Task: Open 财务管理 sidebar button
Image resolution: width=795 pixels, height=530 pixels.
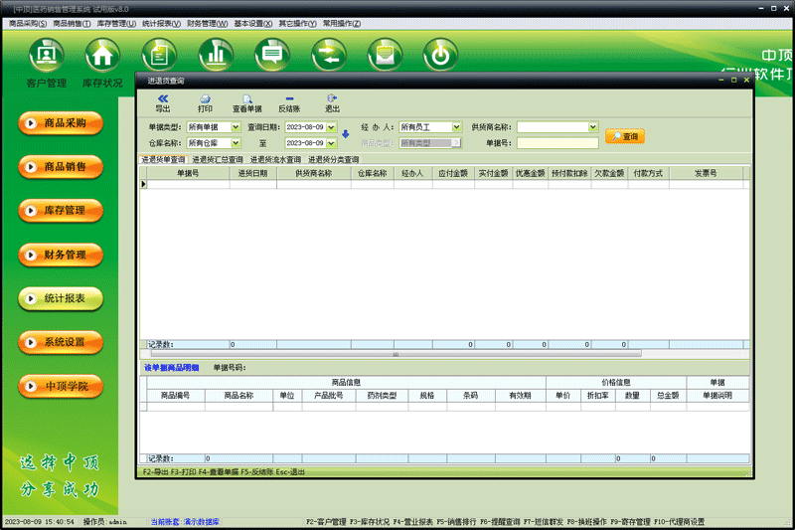Action: (x=61, y=255)
